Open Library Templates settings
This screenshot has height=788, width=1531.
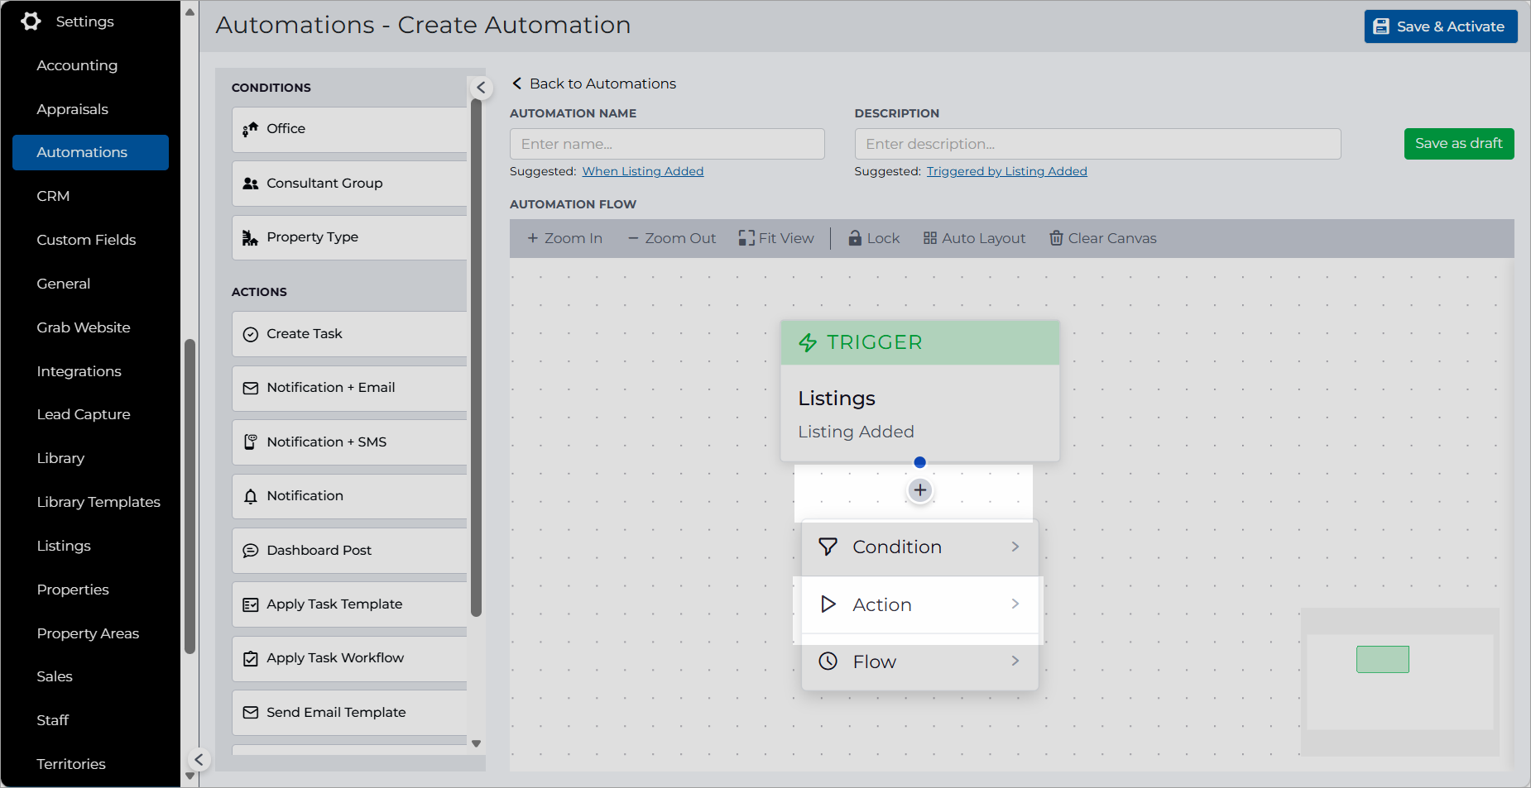(x=98, y=502)
